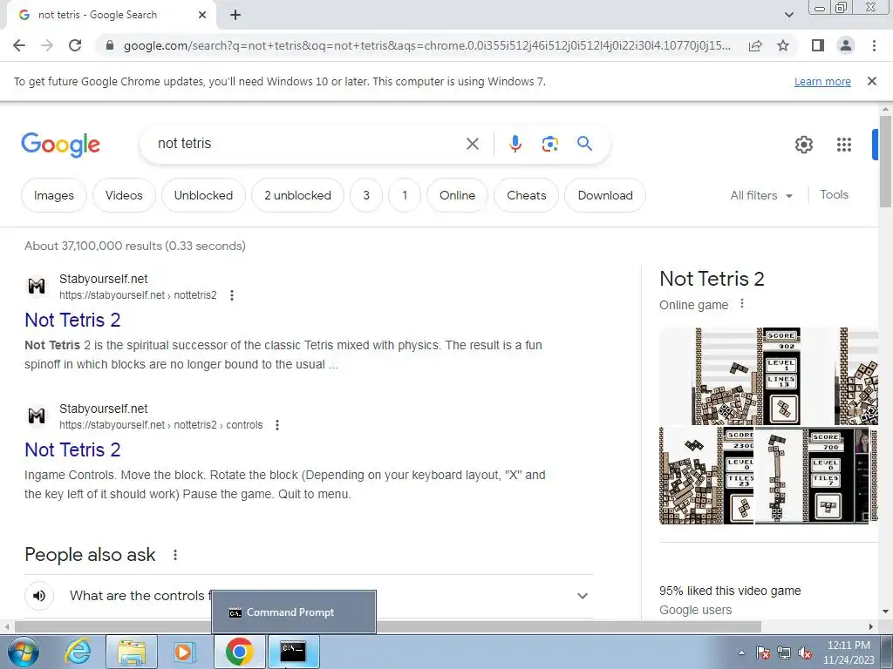Reload the current page
The image size is (893, 669).
pos(75,45)
